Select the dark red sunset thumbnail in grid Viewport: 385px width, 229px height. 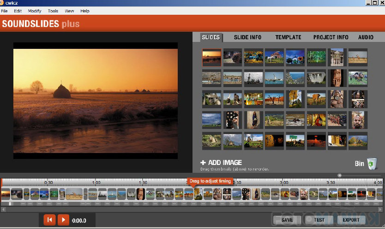tap(316, 141)
